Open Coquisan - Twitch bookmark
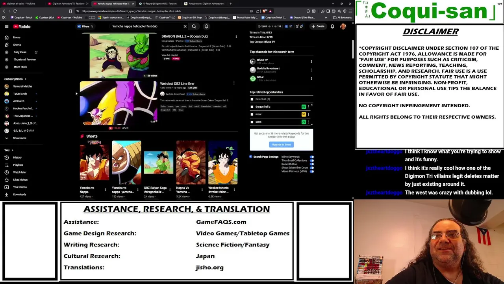Screen dimensions: 504x284 pos(22,17)
